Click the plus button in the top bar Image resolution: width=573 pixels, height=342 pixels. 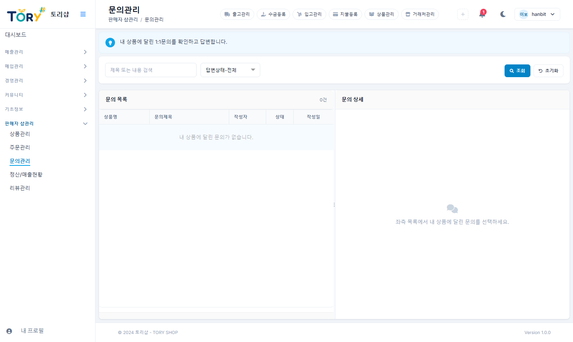pyautogui.click(x=463, y=14)
